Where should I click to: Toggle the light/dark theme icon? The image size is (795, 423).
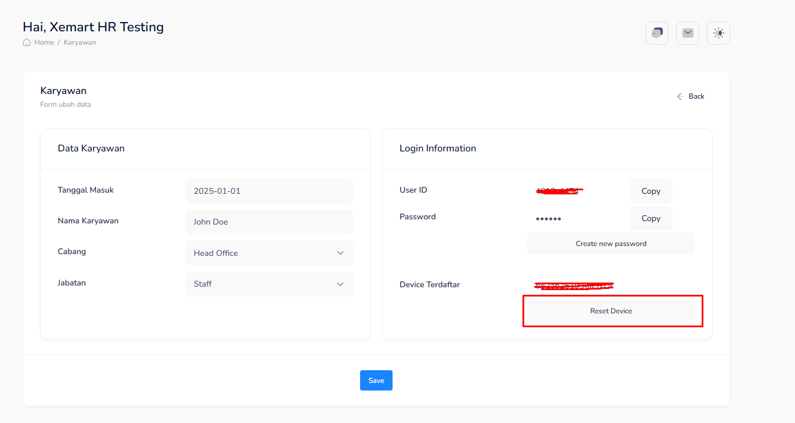point(718,33)
